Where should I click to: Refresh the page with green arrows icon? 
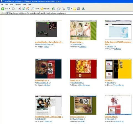[24, 9]
